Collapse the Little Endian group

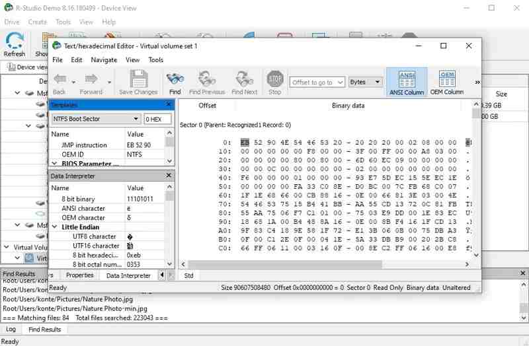[x=54, y=226]
